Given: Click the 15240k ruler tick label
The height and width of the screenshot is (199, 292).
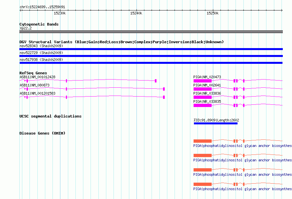Looking at the screenshot, I should pyautogui.click(x=136, y=13).
